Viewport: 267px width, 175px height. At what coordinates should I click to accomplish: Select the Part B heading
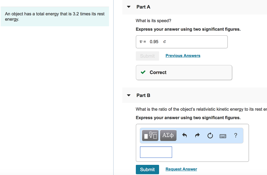click(143, 95)
